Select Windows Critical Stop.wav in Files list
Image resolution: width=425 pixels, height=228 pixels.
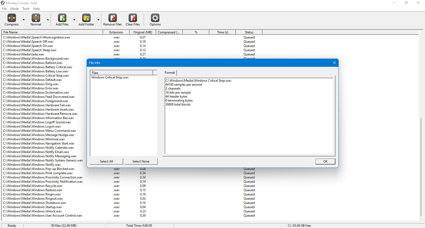click(110, 77)
